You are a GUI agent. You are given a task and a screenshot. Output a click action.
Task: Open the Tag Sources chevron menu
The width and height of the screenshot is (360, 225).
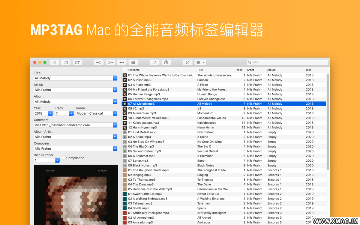(x=204, y=62)
